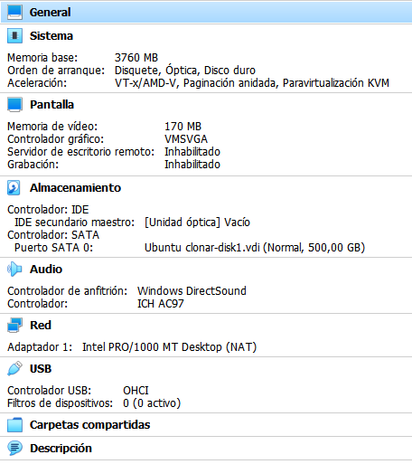Click the Pantalla display icon
Image resolution: width=412 pixels, height=464 pixels.
[x=14, y=105]
